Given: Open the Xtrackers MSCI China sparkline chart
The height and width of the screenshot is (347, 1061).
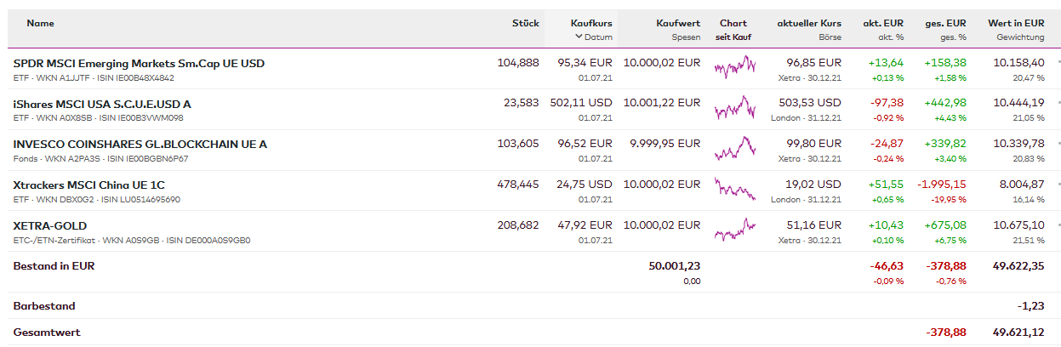Looking at the screenshot, I should (x=734, y=189).
